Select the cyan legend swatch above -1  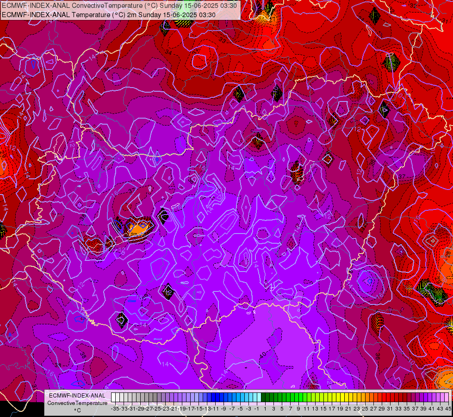(x=255, y=397)
